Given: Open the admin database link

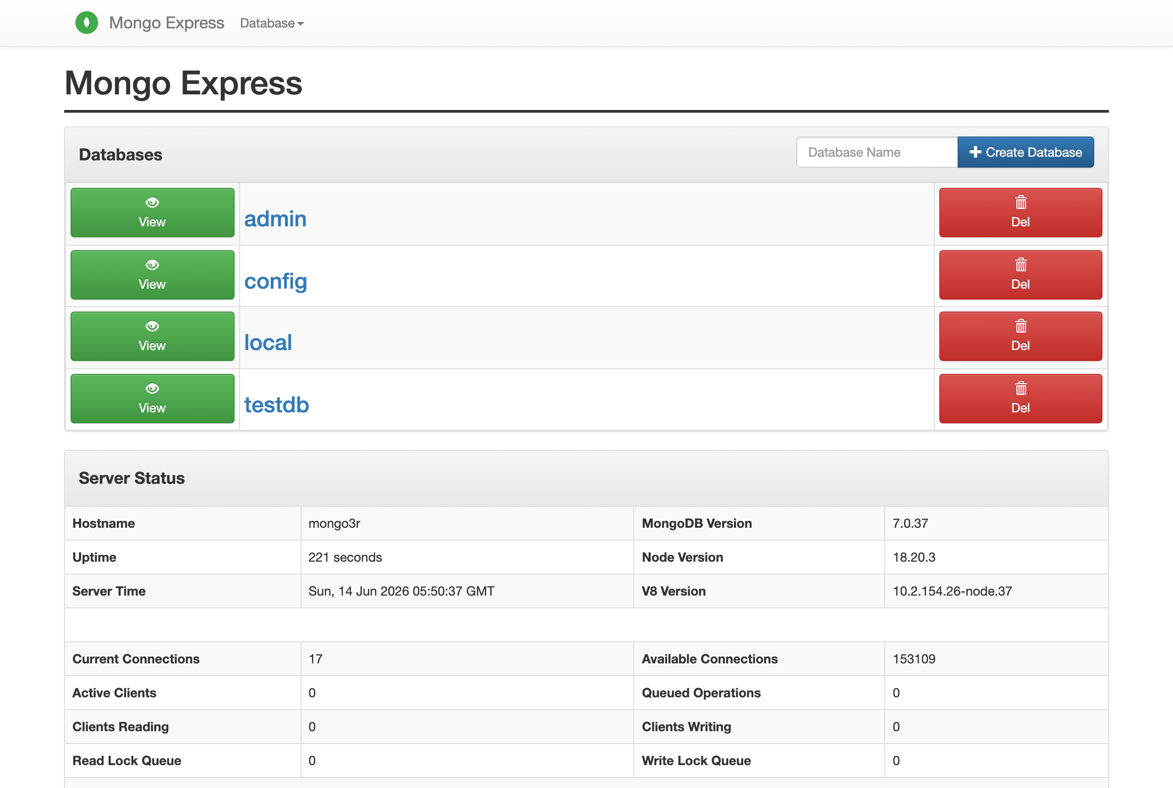Looking at the screenshot, I should coord(275,219).
